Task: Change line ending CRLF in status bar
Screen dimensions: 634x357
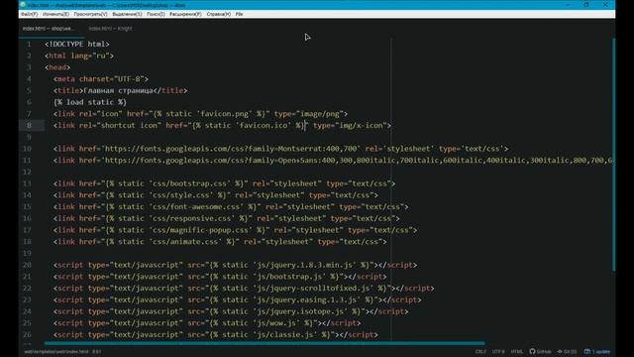Action: click(480, 351)
